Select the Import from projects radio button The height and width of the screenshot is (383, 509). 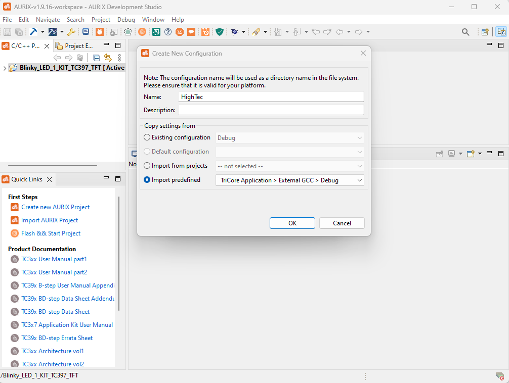[147, 166]
